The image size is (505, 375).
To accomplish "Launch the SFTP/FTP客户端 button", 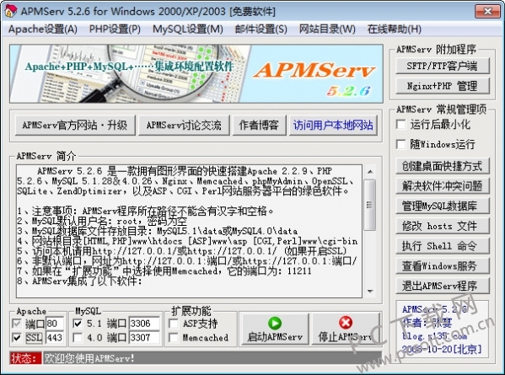I will pos(443,66).
